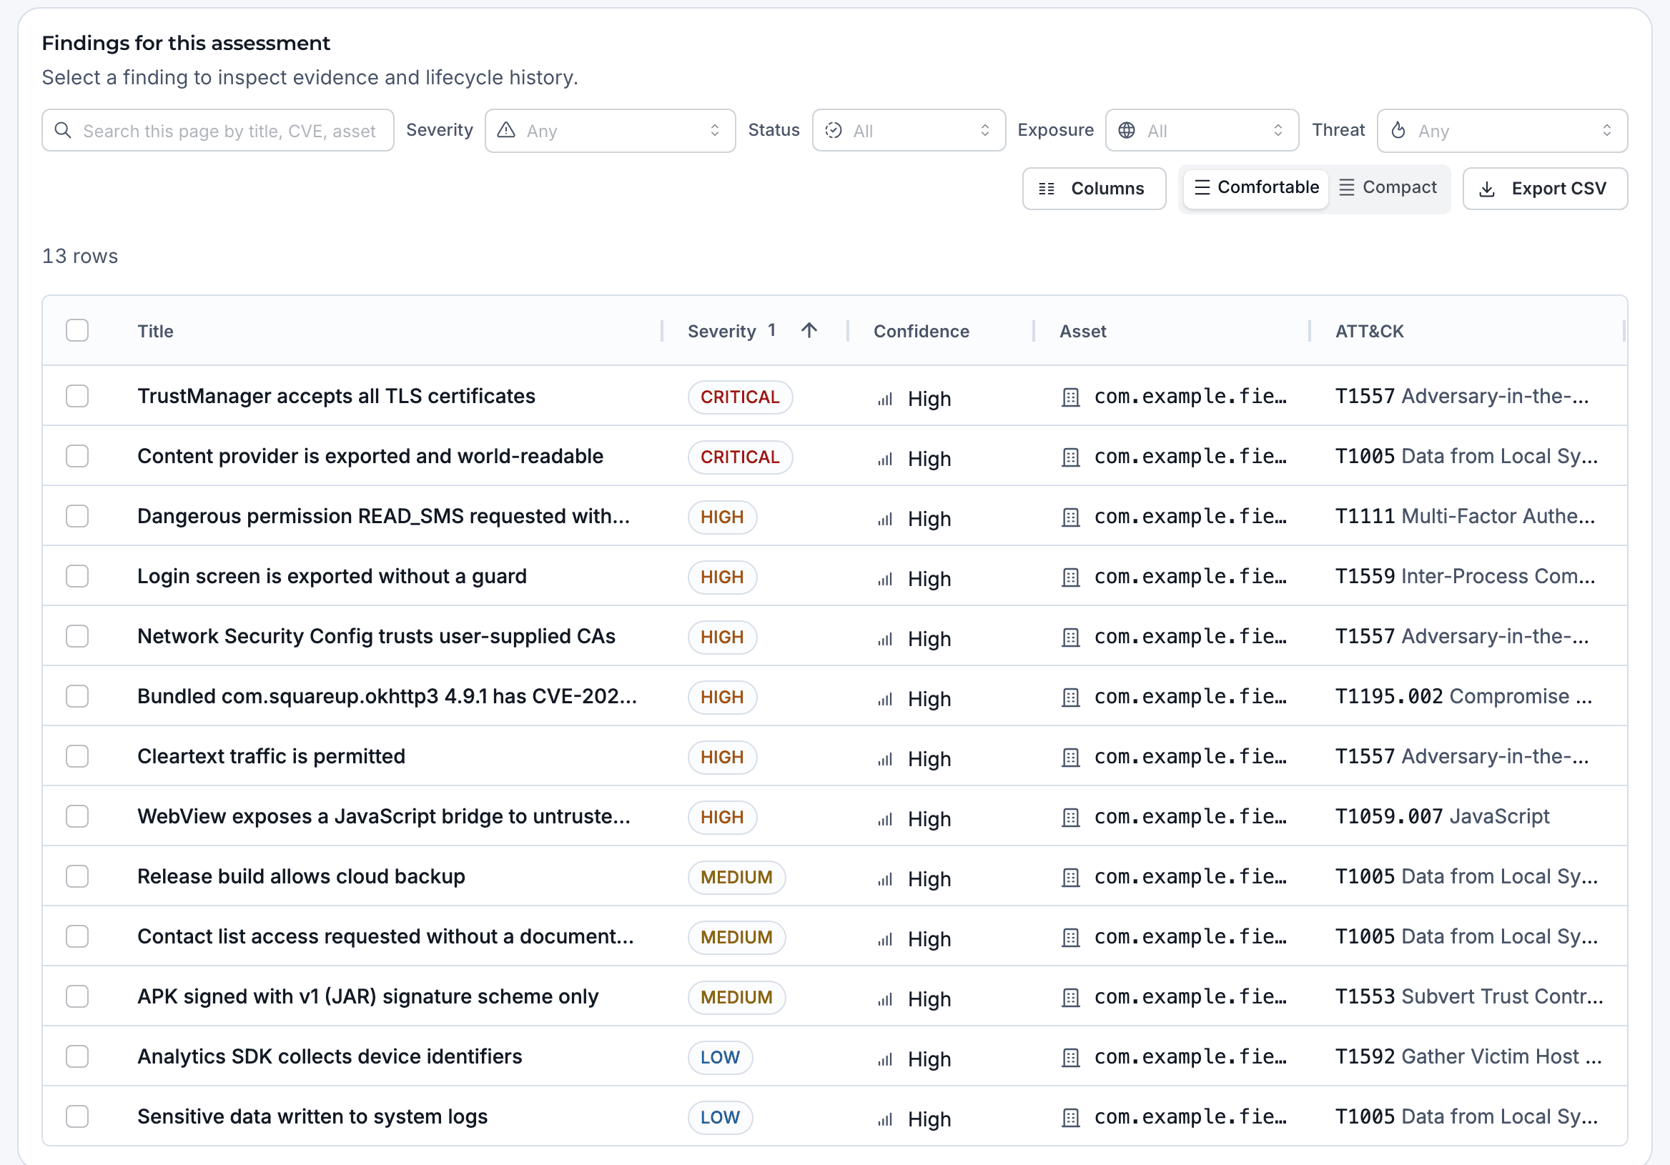Click the asset building icon in TrustManager row
The width and height of the screenshot is (1670, 1165).
coord(1071,397)
